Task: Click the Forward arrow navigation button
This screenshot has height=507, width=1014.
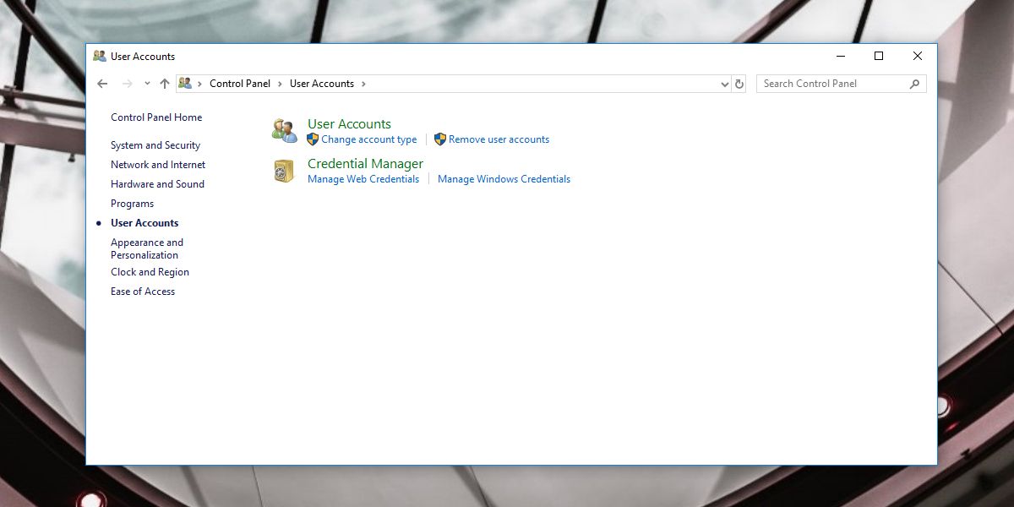Action: pos(128,84)
